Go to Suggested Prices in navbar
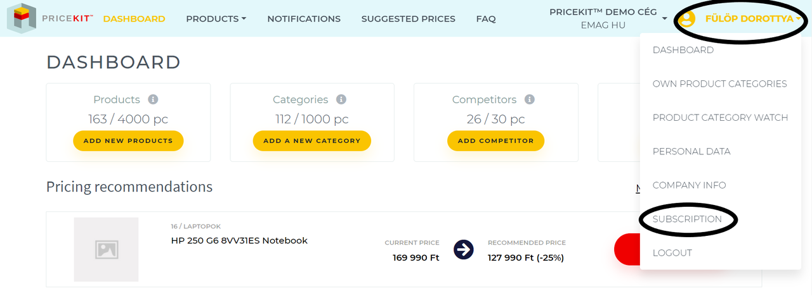 coord(409,19)
